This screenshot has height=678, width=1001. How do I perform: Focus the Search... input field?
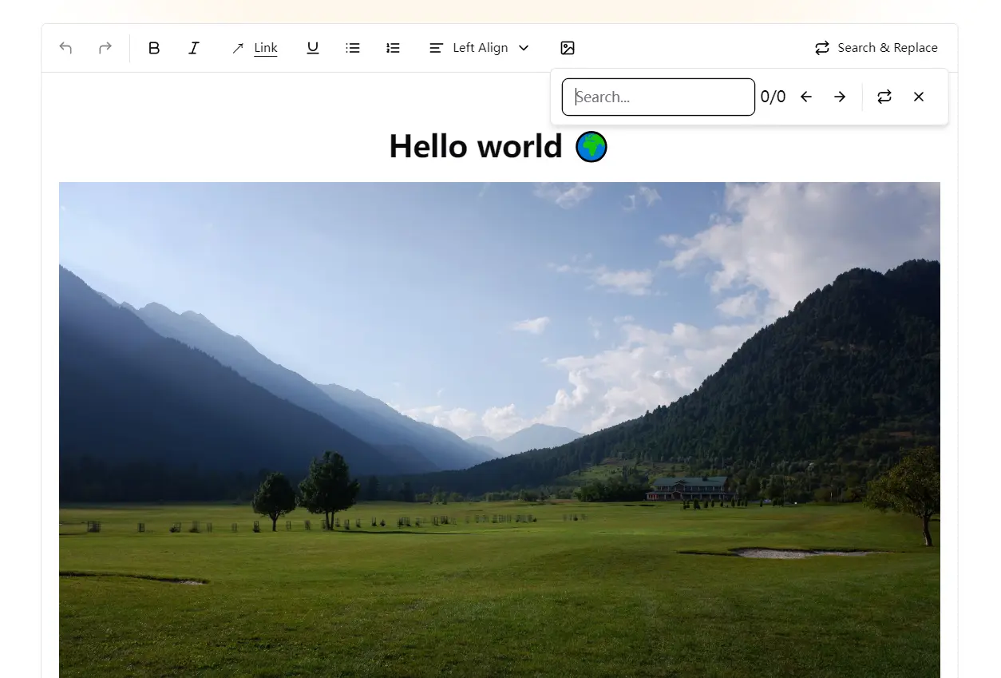[x=658, y=97]
